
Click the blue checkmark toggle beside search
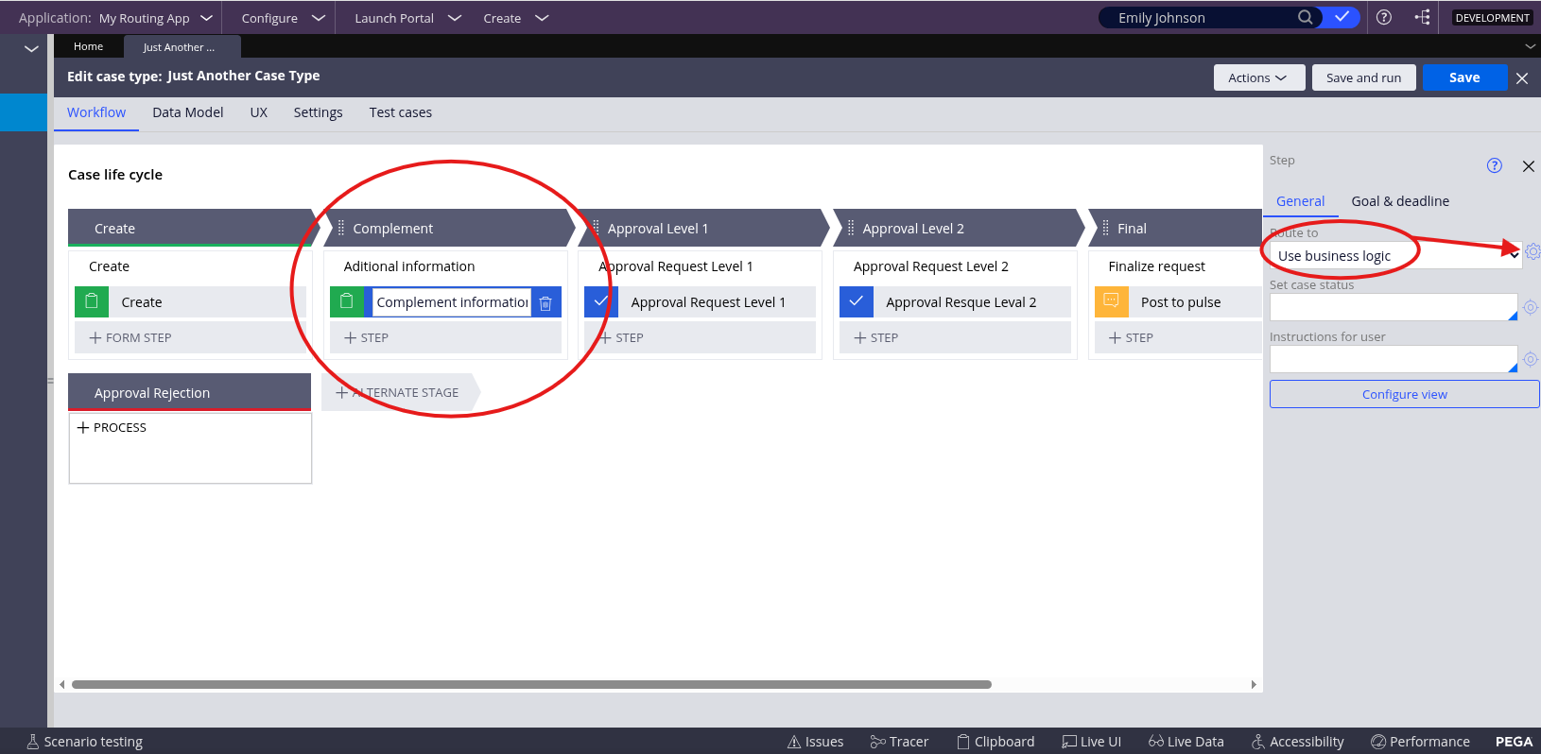[x=1342, y=17]
